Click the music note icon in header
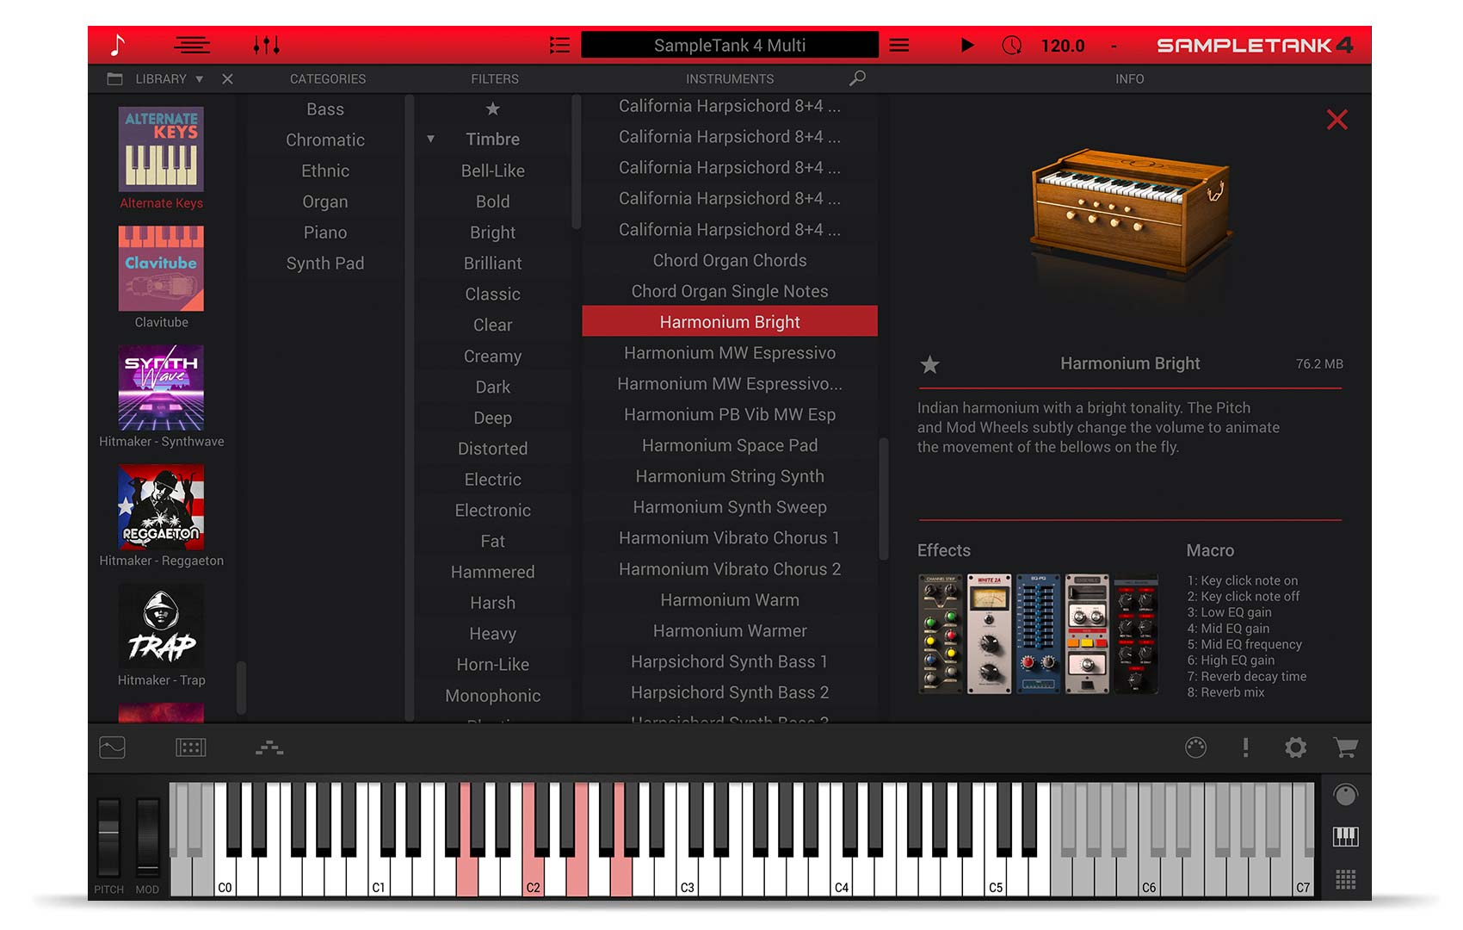Image resolution: width=1463 pixels, height=930 pixels. [118, 45]
